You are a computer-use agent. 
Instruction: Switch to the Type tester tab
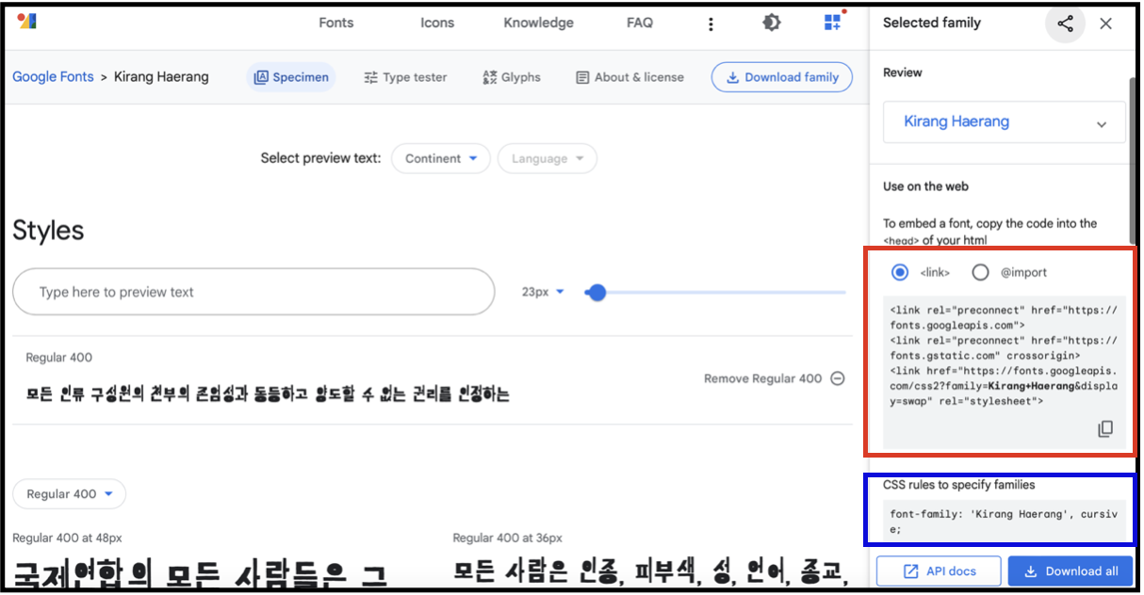pyautogui.click(x=405, y=77)
